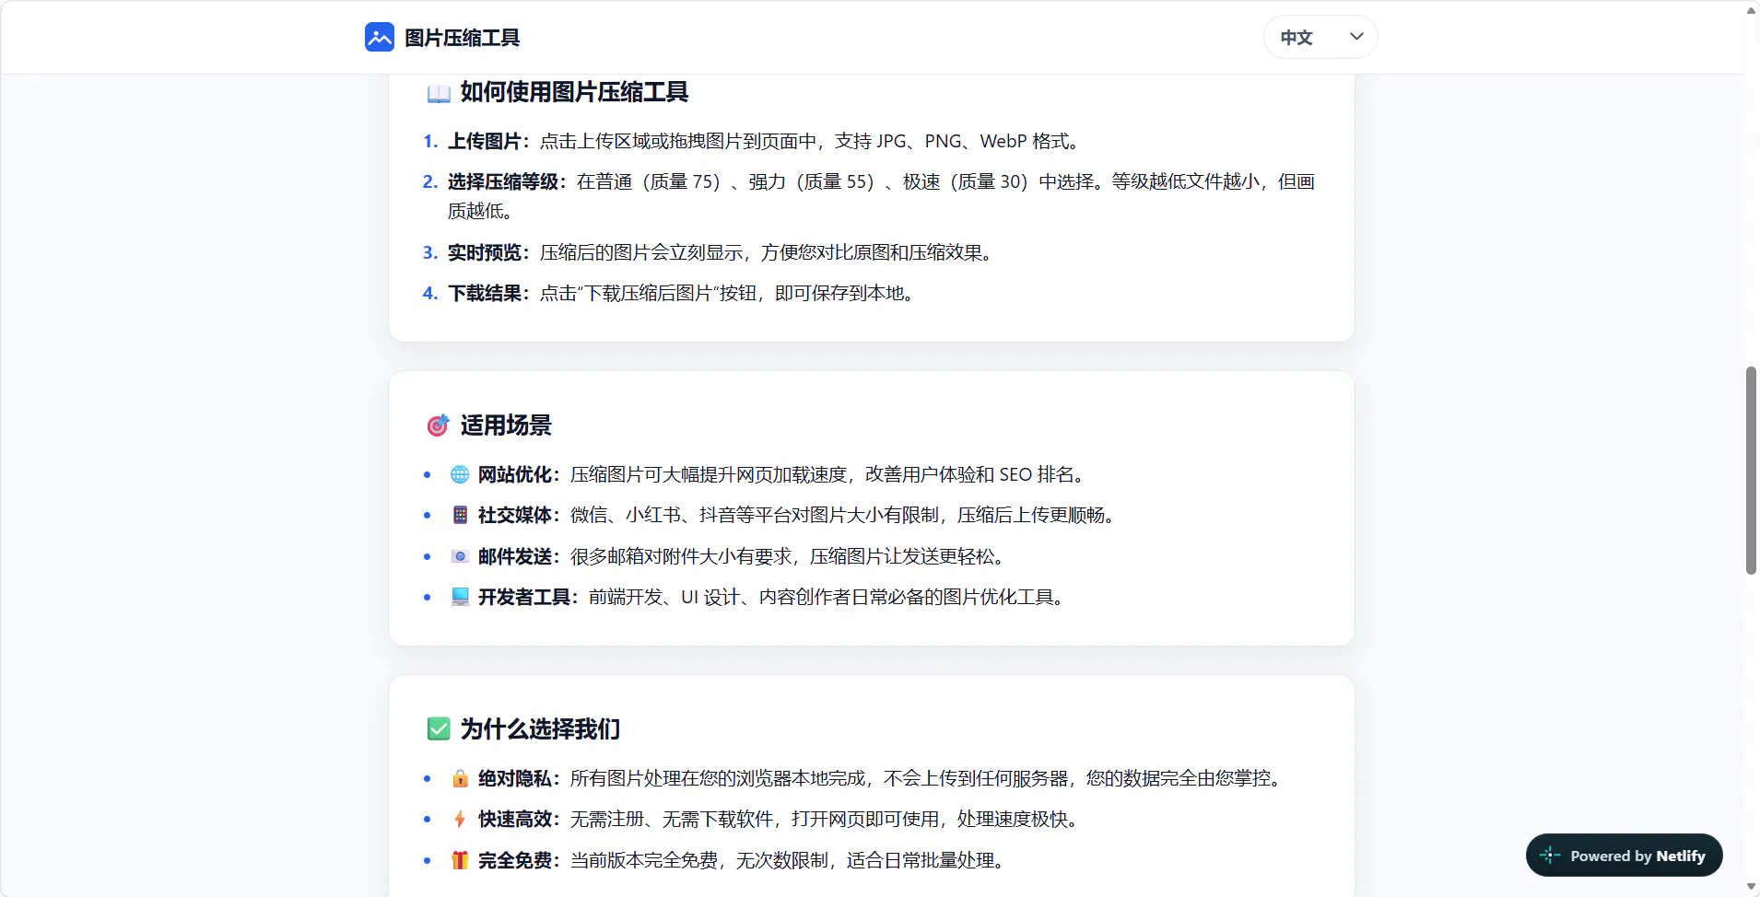1760x897 pixels.
Task: Click the 为什么选择我们 heading
Action: coord(540,729)
